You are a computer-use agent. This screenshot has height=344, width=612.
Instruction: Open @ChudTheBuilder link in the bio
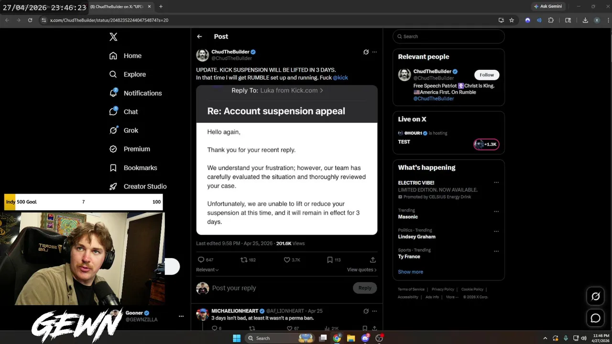pos(434,98)
